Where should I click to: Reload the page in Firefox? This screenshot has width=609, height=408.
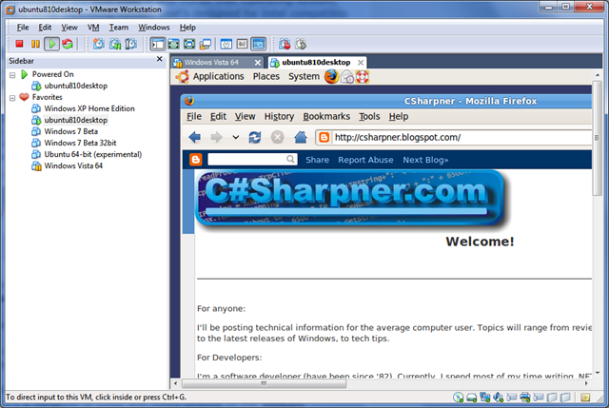point(255,137)
